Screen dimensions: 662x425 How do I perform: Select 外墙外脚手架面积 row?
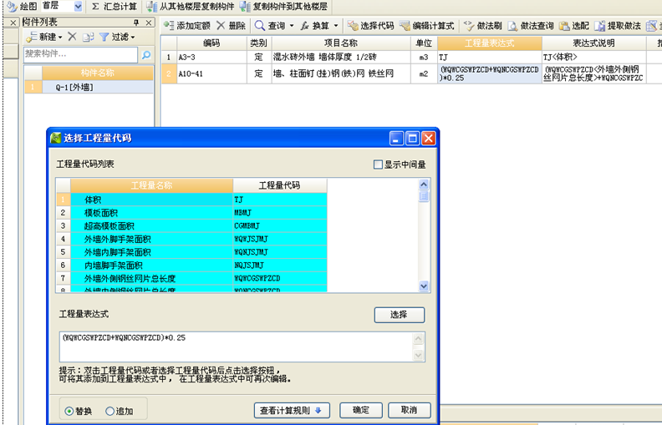click(191, 239)
